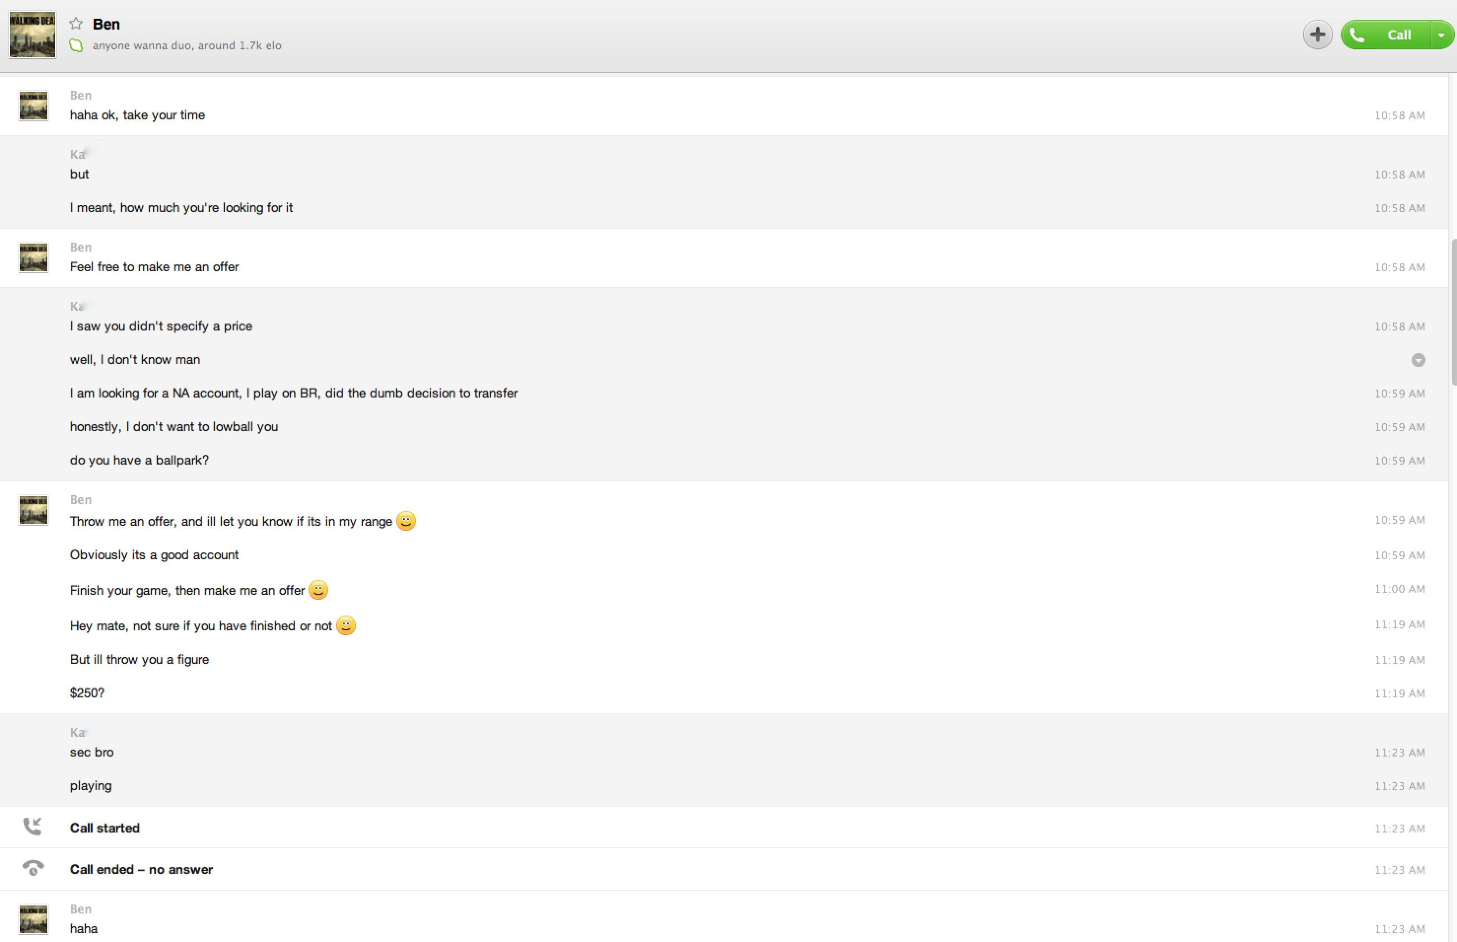Click the smiley after 'finished or not'
The width and height of the screenshot is (1457, 942).
click(346, 625)
